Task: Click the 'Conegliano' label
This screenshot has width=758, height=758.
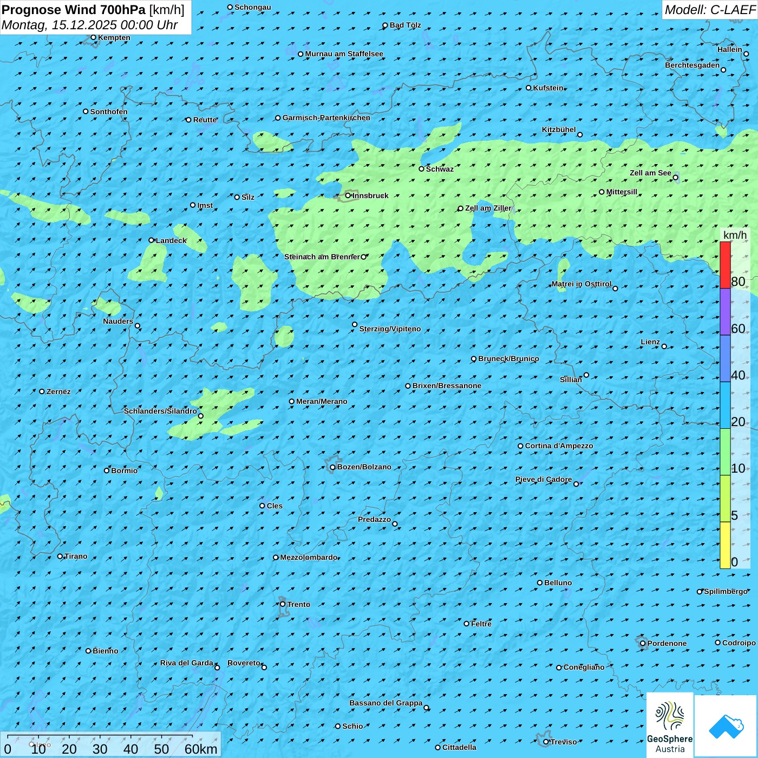Action: (x=584, y=667)
